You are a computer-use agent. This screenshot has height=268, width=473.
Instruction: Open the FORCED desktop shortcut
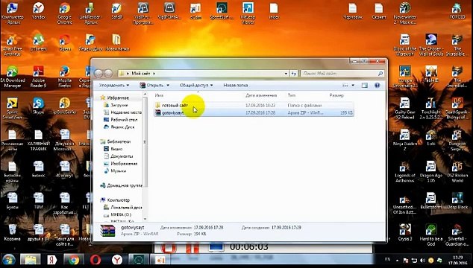pos(457,12)
